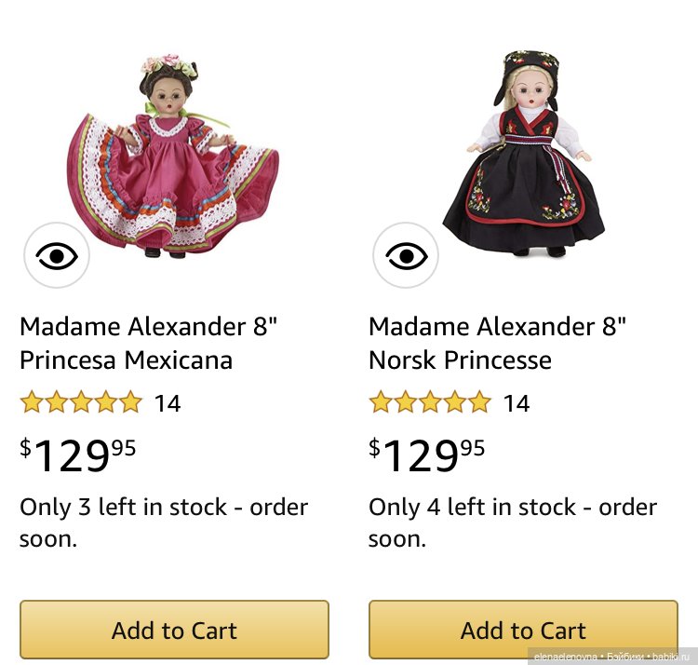Open quick look eye icon for Princesa Mexicana
The image size is (698, 665).
click(x=57, y=255)
